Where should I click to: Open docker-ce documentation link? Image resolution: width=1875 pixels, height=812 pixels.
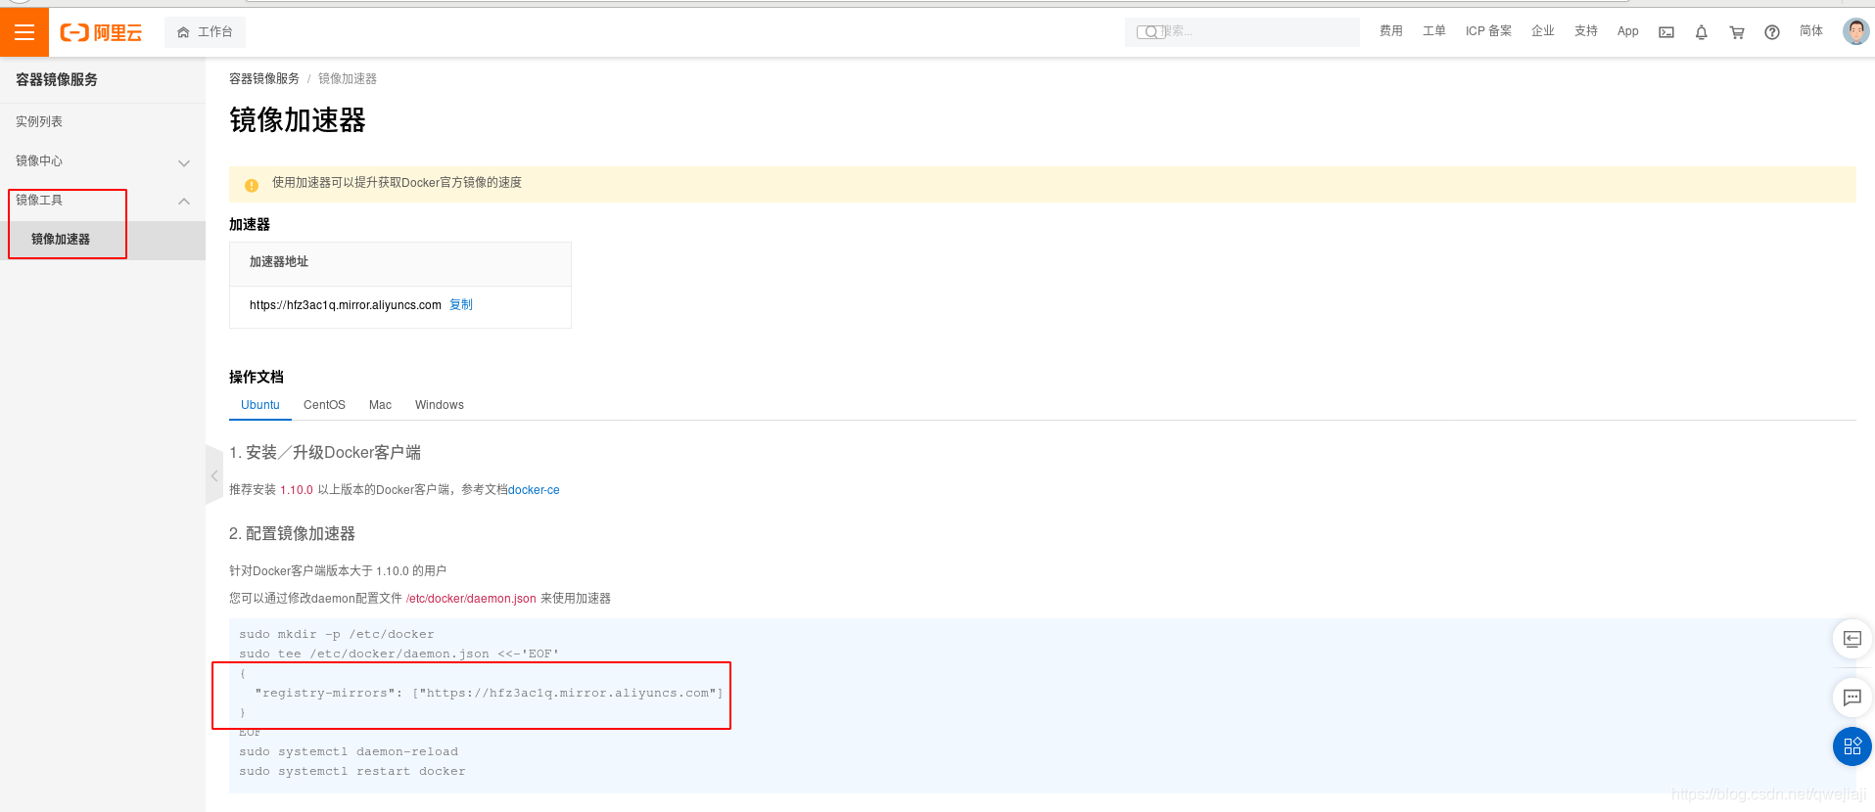click(x=534, y=490)
